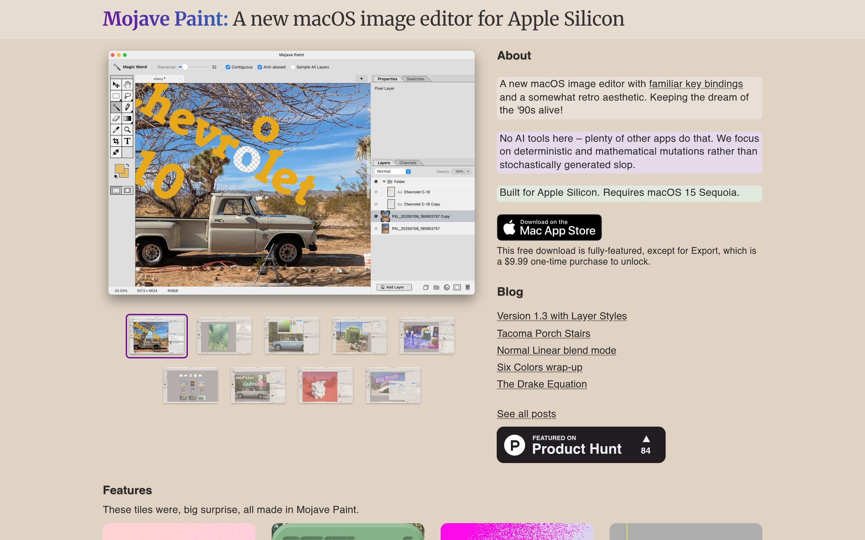Click the foreground color swatch
The height and width of the screenshot is (540, 865).
(119, 168)
